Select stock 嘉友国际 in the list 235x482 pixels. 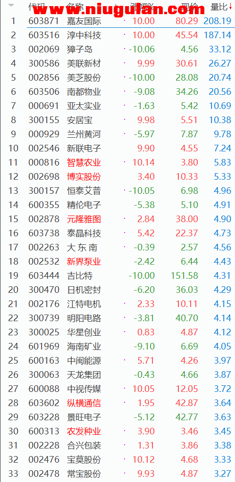(84, 21)
